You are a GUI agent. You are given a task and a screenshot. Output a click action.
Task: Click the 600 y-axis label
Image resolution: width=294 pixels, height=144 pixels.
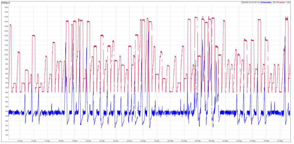[6, 92]
